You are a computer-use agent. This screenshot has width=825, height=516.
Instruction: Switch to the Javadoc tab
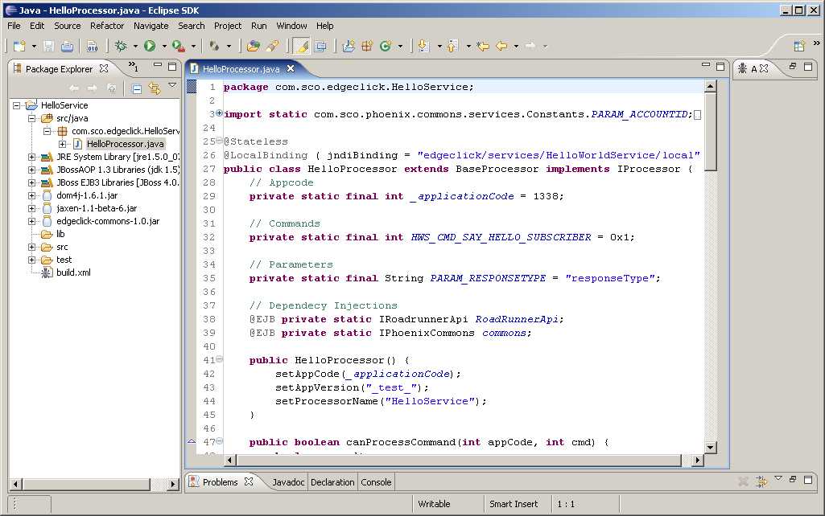tap(288, 482)
